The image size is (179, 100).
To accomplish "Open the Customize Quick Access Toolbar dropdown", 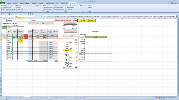I will [x=35, y=14].
